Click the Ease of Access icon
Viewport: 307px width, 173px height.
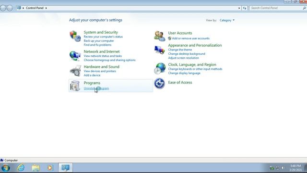pyautogui.click(x=160, y=83)
